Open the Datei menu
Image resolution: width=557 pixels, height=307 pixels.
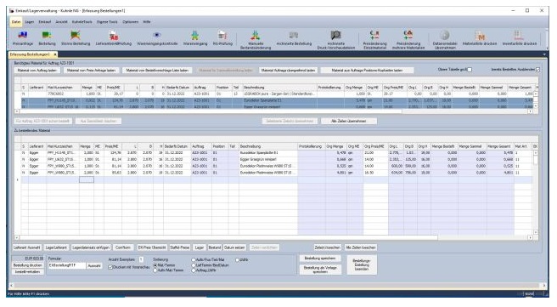coord(16,22)
